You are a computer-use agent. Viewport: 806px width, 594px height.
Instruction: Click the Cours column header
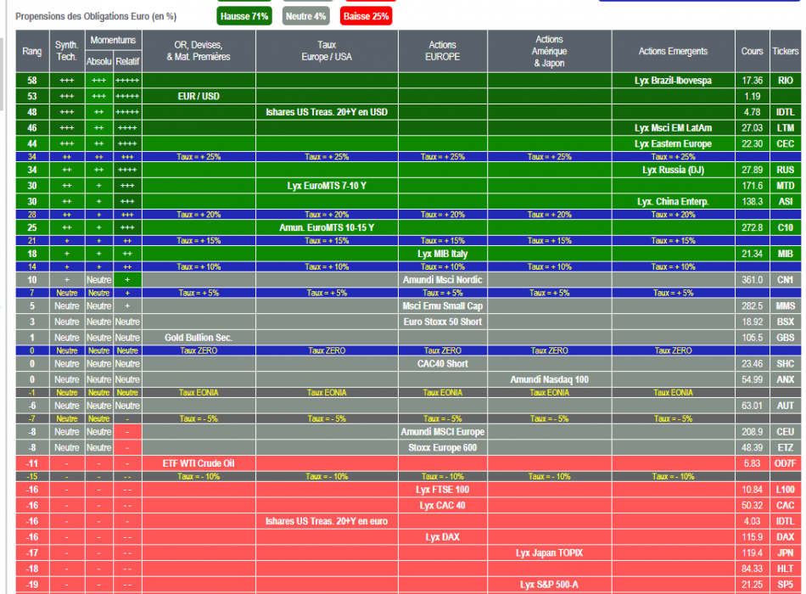pos(752,51)
